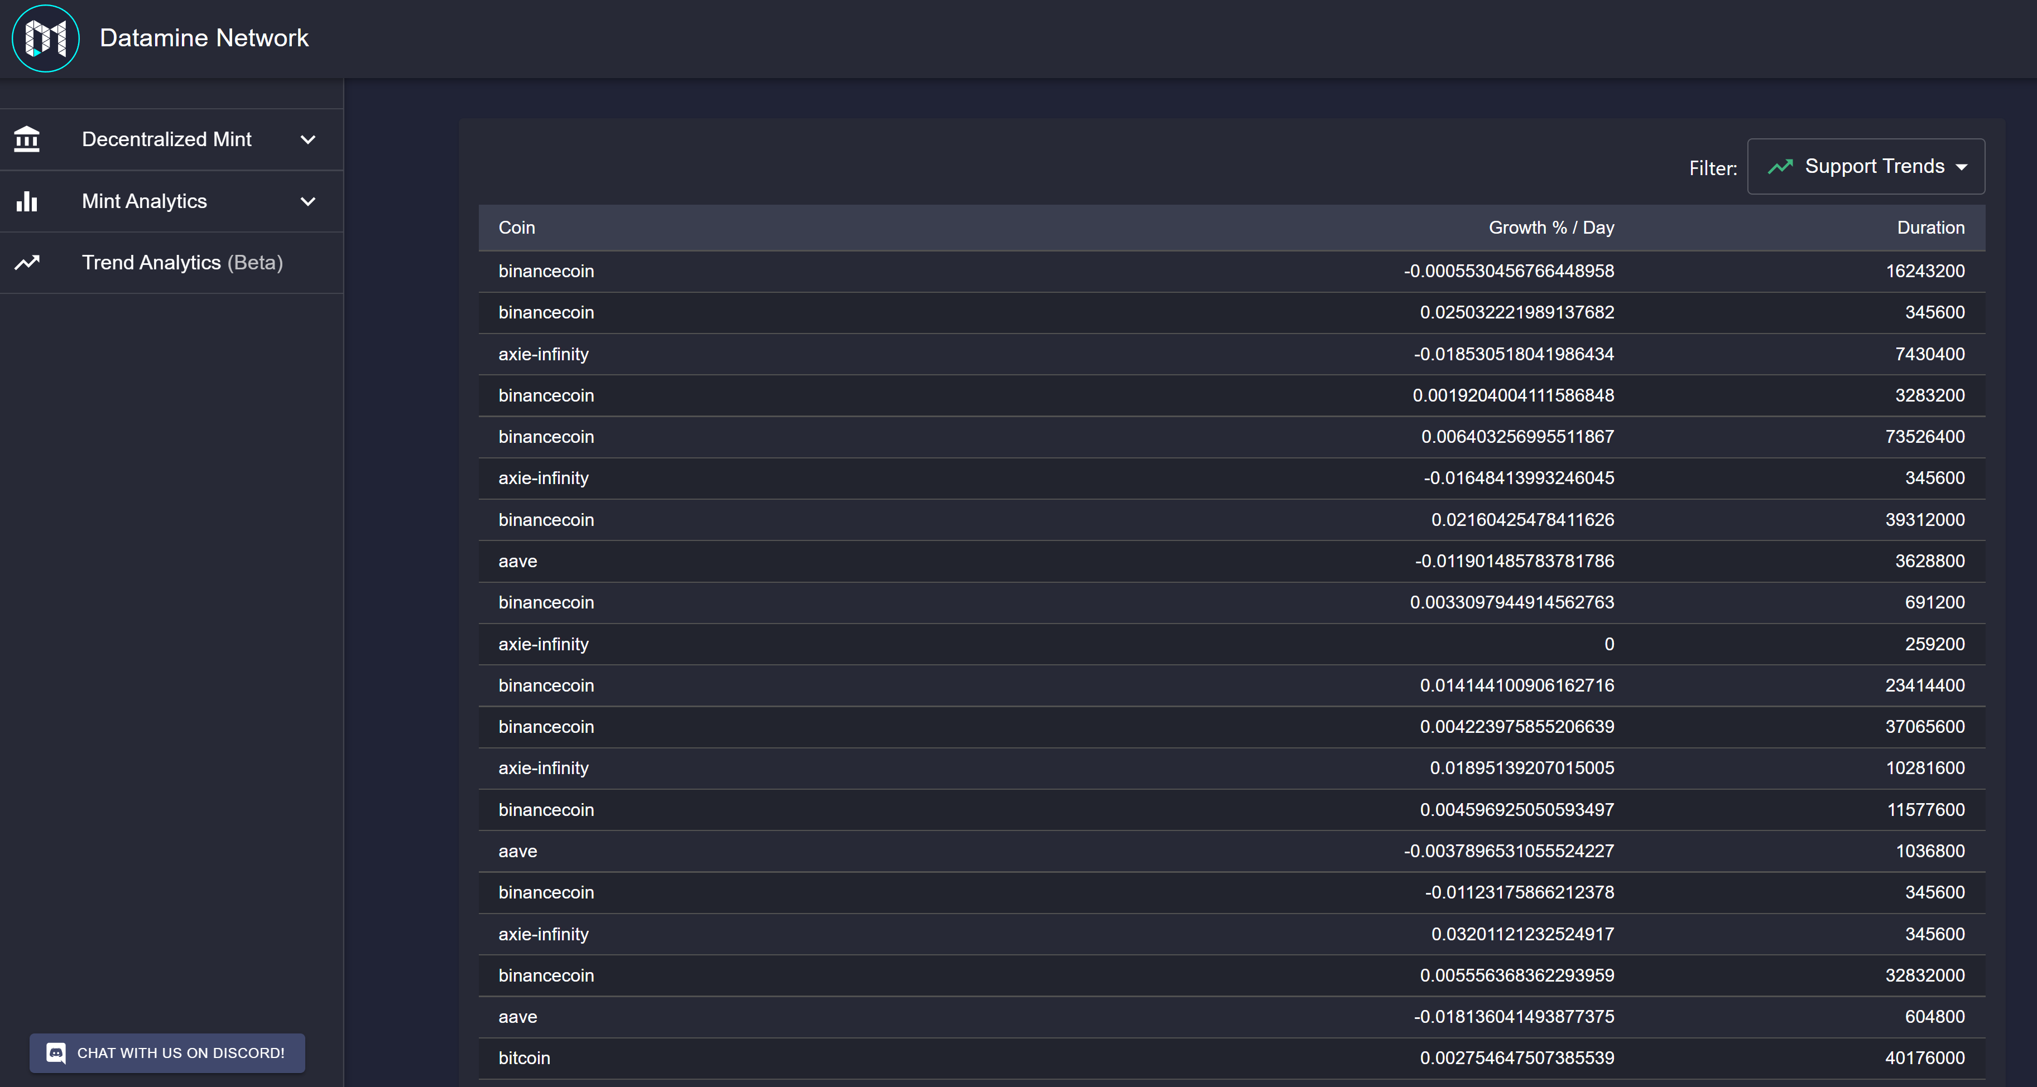Expand the Decentralized Mint chevron
Screen dimensions: 2037x1087
[308, 140]
